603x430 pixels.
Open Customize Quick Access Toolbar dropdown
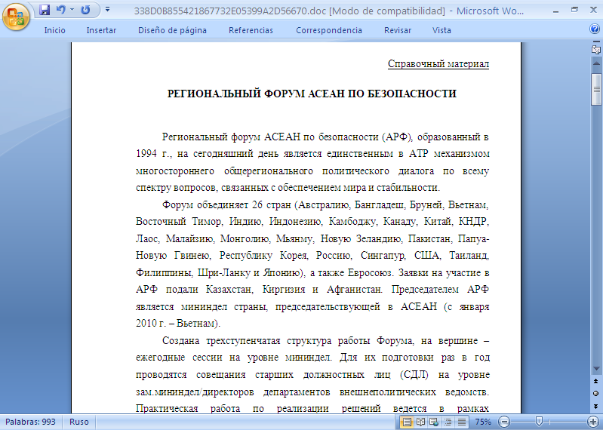click(x=106, y=10)
